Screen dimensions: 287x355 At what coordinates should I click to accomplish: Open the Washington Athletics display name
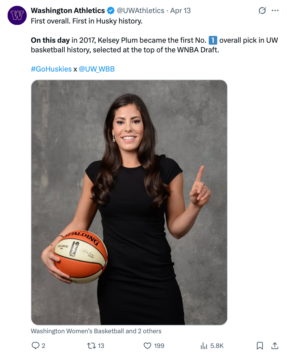click(x=68, y=11)
